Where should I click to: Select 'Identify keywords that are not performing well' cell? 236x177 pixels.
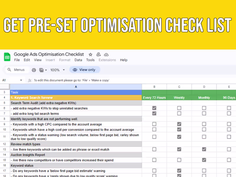pos(76,119)
